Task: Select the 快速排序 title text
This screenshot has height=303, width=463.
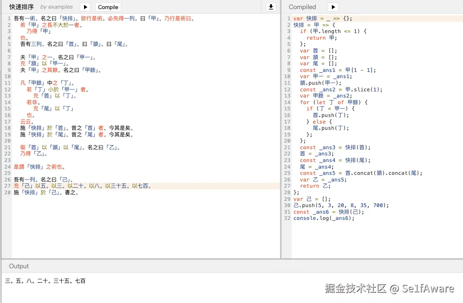Action: (22, 7)
